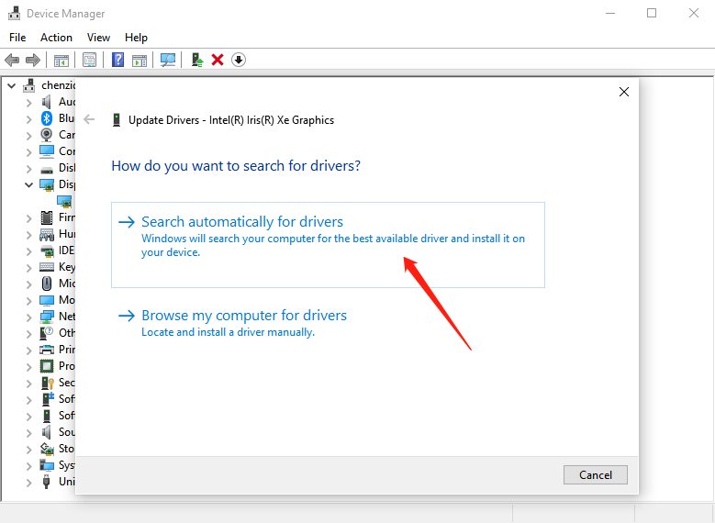Select the Processors chip icon
Image resolution: width=715 pixels, height=523 pixels.
pyautogui.click(x=47, y=366)
